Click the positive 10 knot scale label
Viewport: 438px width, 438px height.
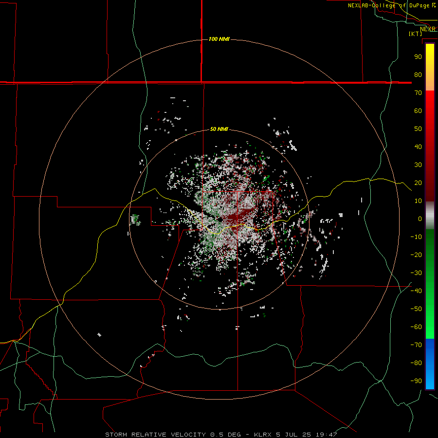point(418,201)
